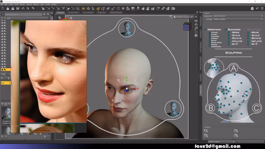The height and width of the screenshot is (149, 265).
Task: Click the head thumbnail at viewport bottom-right
Action: (x=173, y=109)
